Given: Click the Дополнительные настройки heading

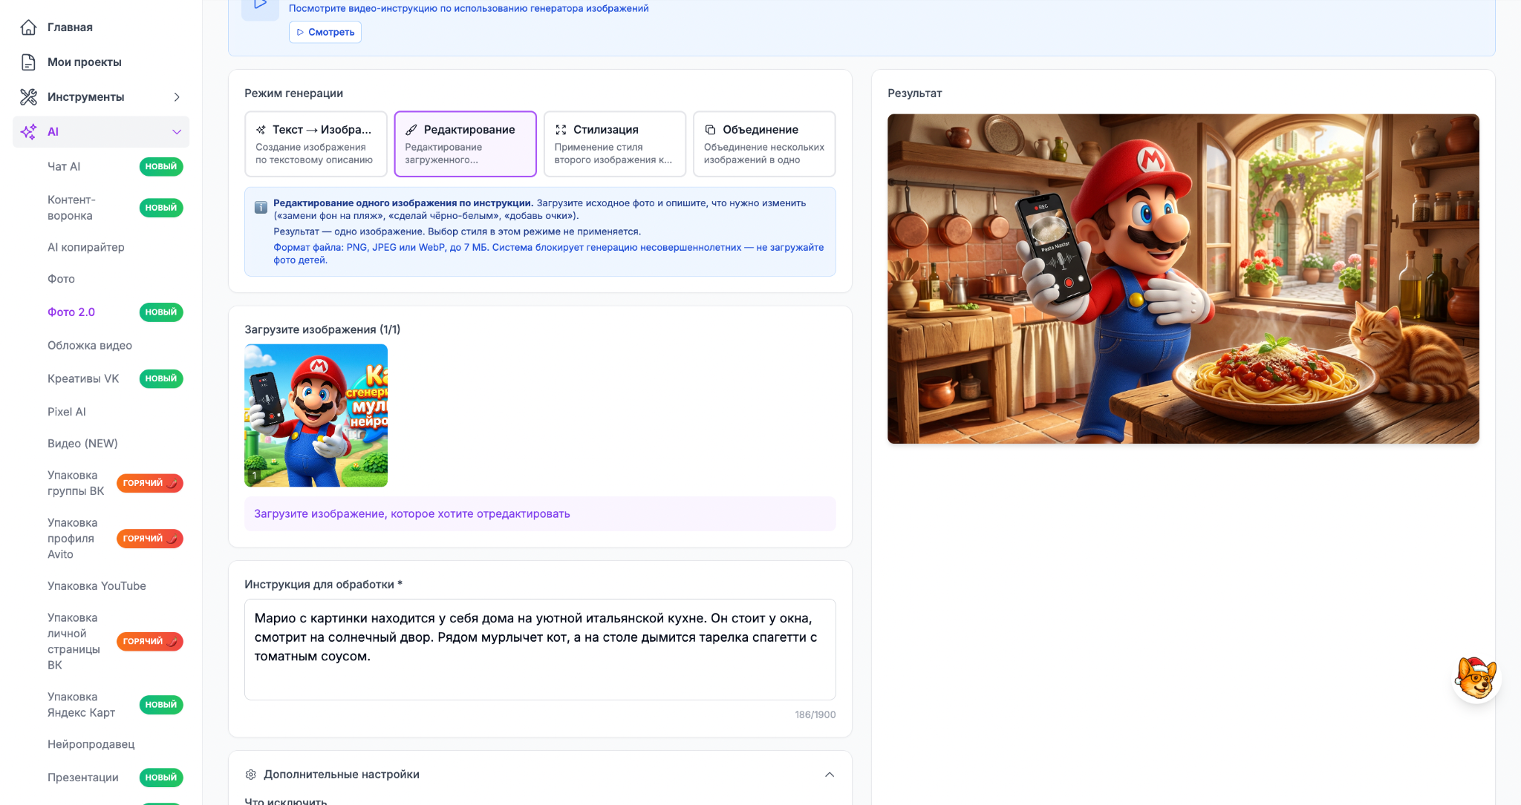Looking at the screenshot, I should pyautogui.click(x=342, y=775).
